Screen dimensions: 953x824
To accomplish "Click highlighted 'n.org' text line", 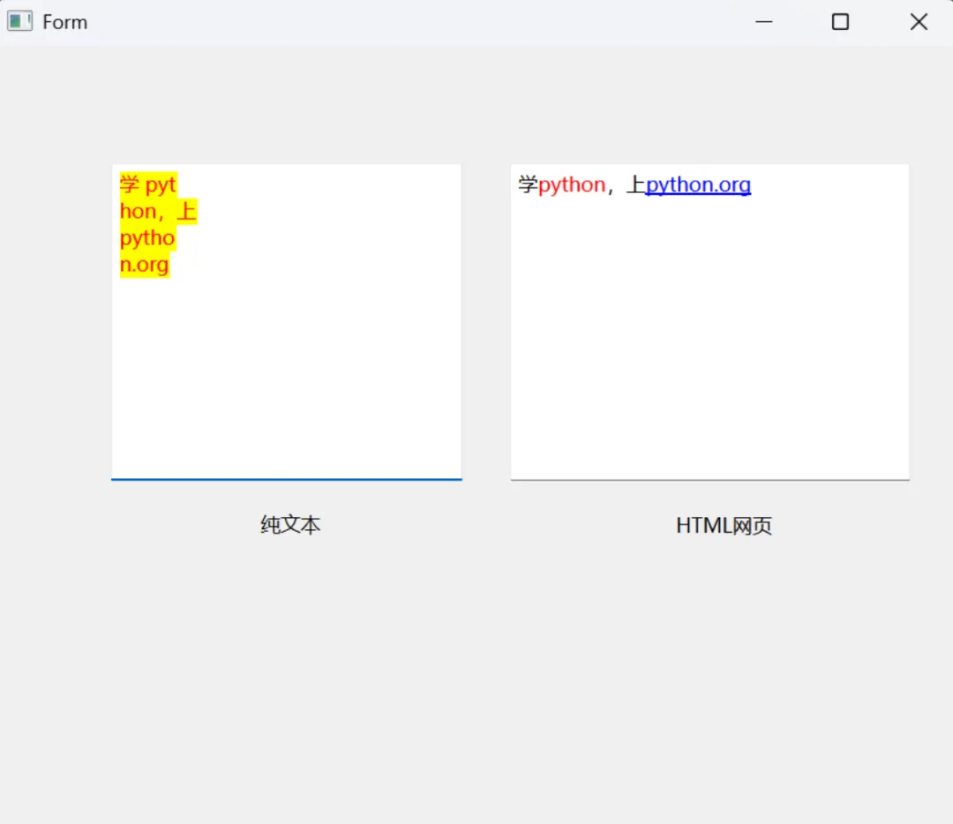I will tap(145, 265).
